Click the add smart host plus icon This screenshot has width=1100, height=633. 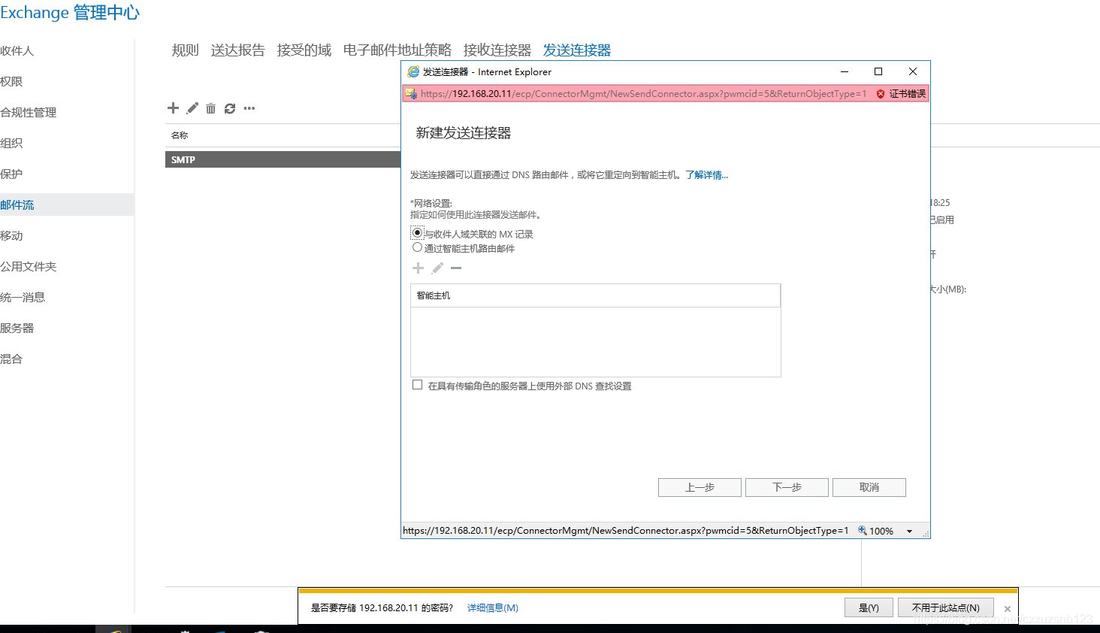point(419,268)
